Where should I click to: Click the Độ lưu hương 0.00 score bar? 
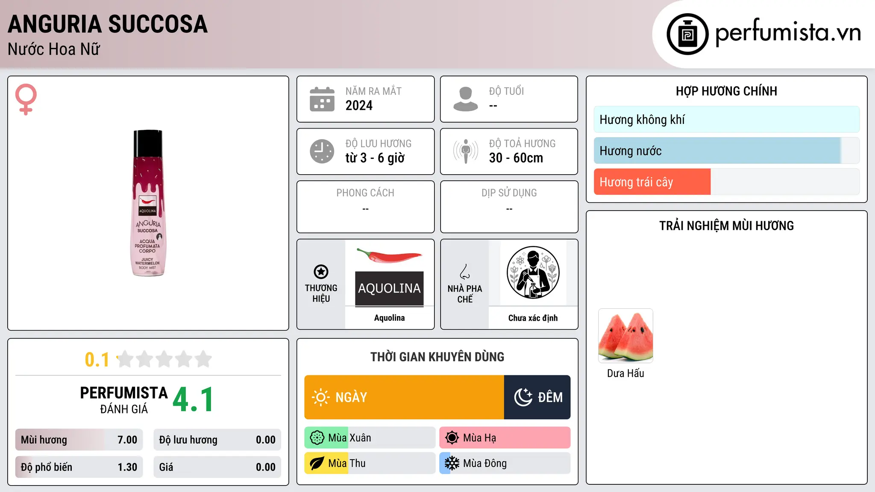pyautogui.click(x=217, y=440)
